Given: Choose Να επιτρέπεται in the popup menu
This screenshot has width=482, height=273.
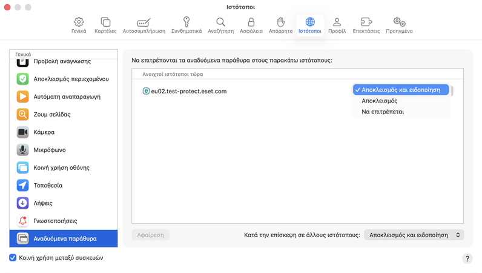Looking at the screenshot, I should coord(383,112).
